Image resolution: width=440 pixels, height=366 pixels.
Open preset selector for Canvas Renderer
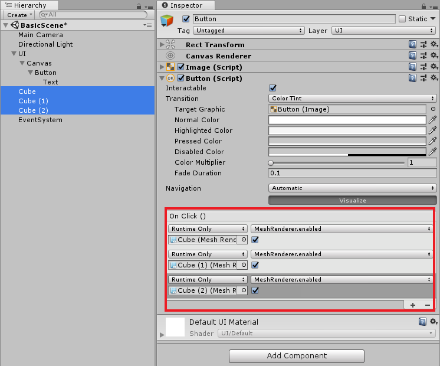pos(423,55)
